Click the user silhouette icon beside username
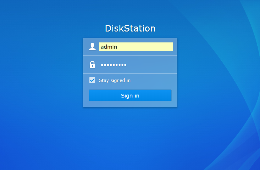Viewport: 260px width, 170px height. [92, 47]
